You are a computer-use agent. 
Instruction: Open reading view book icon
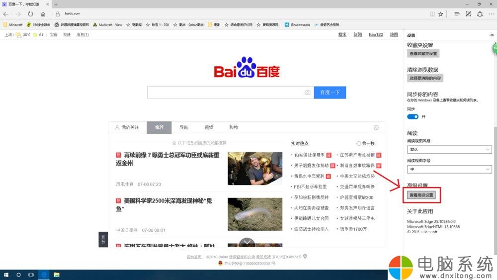(x=432, y=14)
